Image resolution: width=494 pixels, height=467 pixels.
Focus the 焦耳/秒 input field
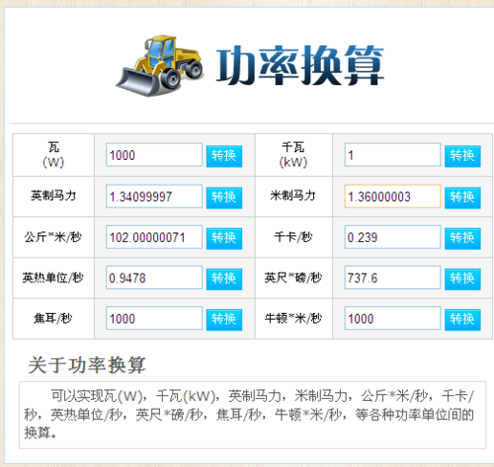point(154,318)
